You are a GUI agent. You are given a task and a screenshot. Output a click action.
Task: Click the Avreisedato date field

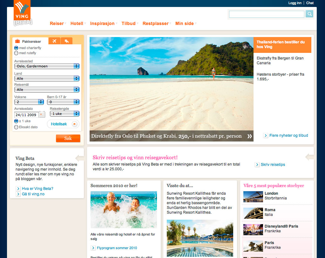(x=26, y=115)
